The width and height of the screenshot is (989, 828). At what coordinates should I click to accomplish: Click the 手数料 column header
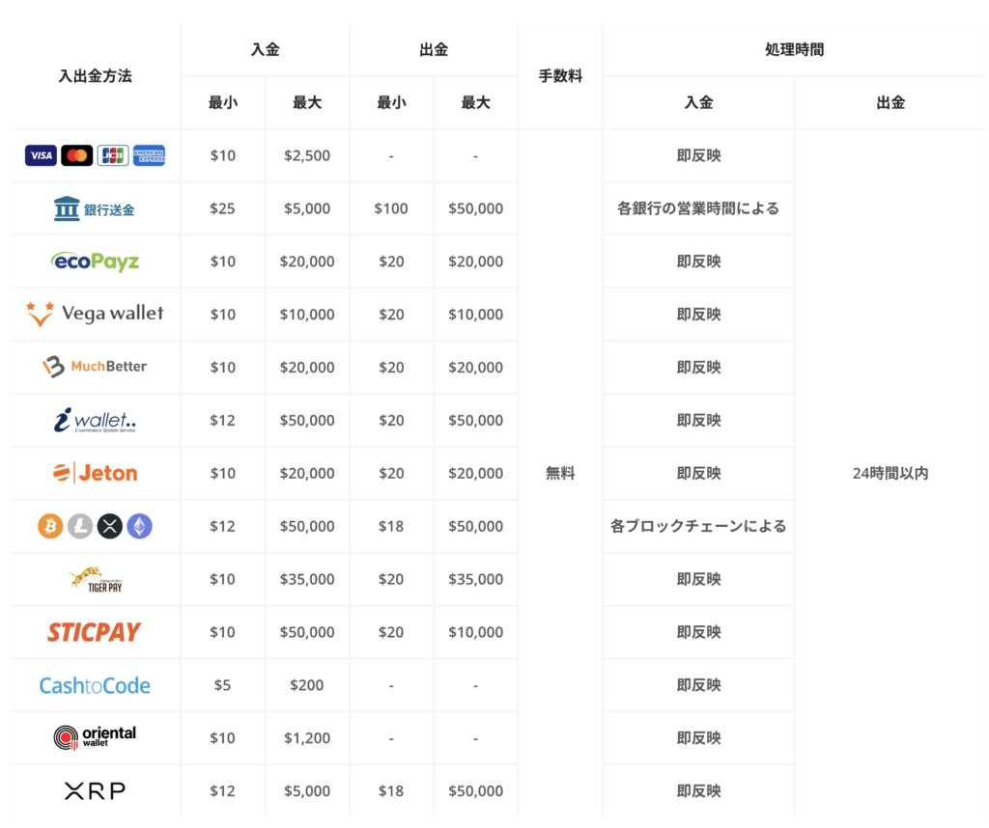pos(560,76)
